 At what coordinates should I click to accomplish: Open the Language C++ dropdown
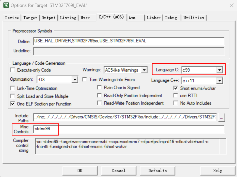click(x=219, y=81)
